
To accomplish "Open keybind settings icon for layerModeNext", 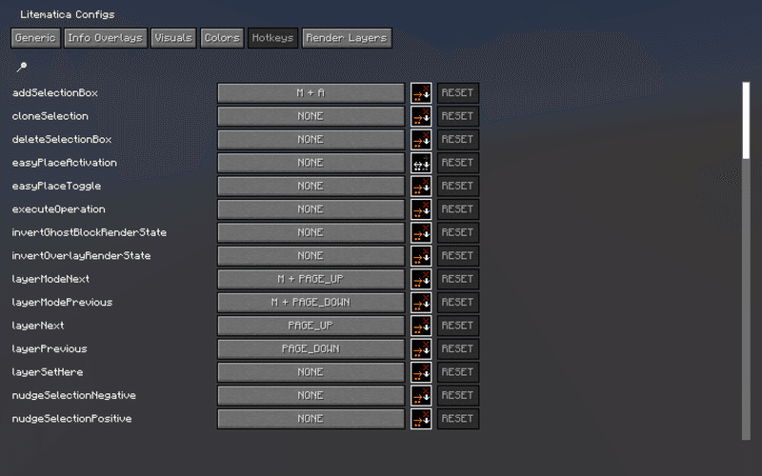I will pos(421,279).
